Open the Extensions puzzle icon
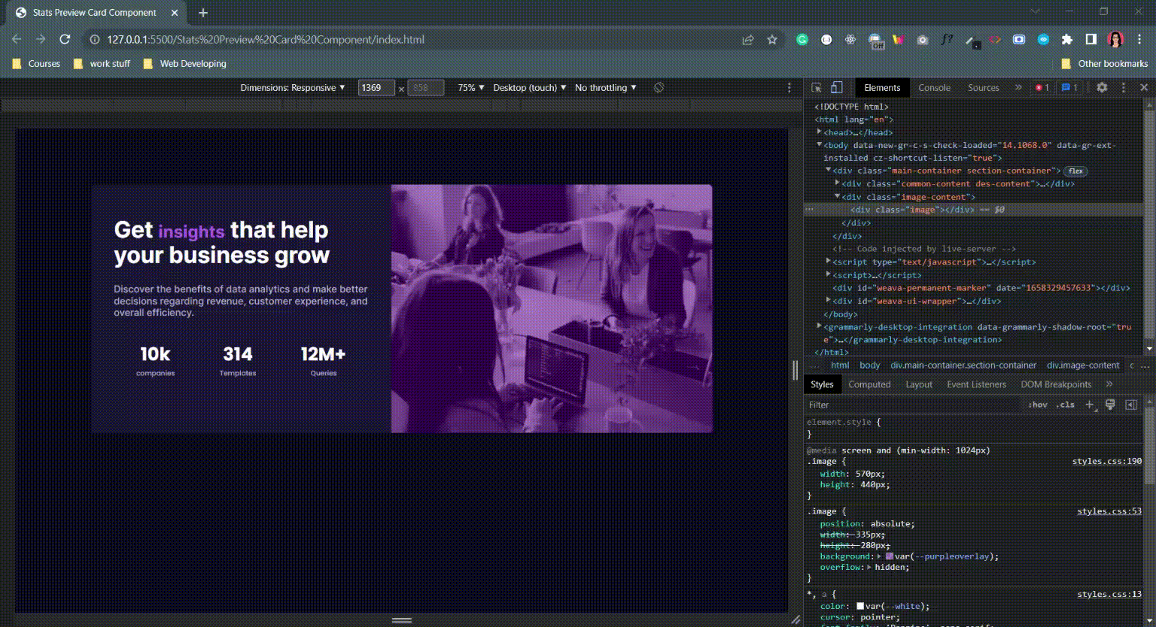Viewport: 1156px width, 627px height. [1066, 40]
